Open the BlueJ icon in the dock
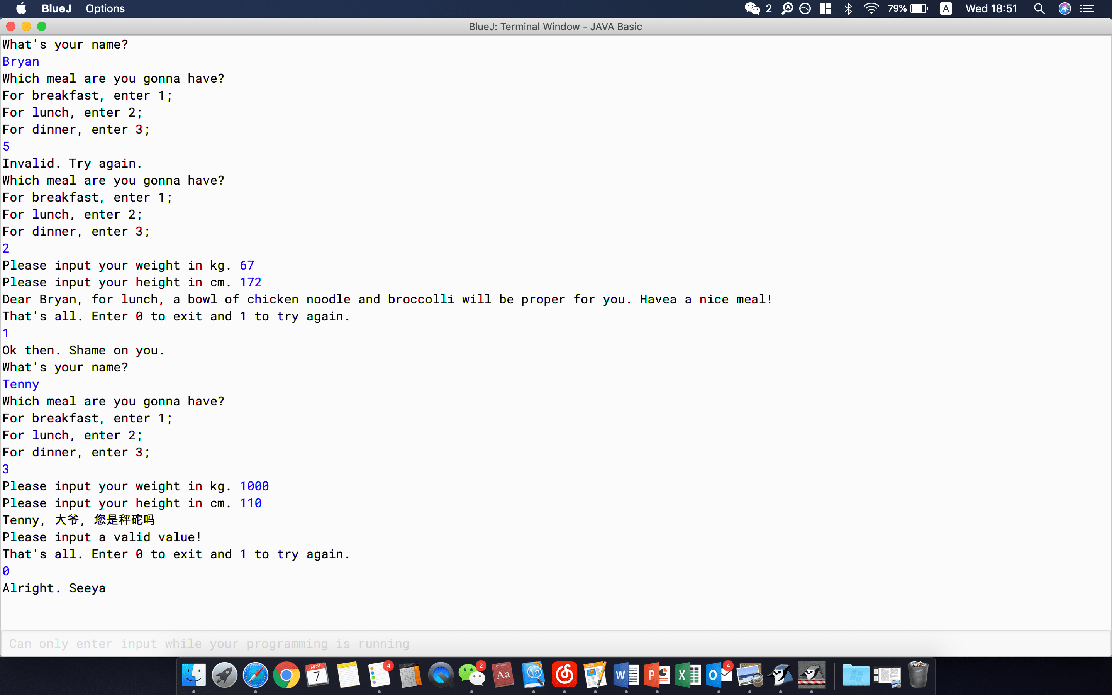 (781, 675)
